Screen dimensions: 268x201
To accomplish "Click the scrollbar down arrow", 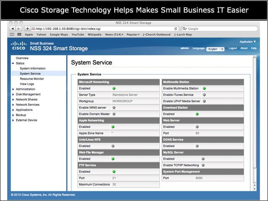I will [255, 189].
